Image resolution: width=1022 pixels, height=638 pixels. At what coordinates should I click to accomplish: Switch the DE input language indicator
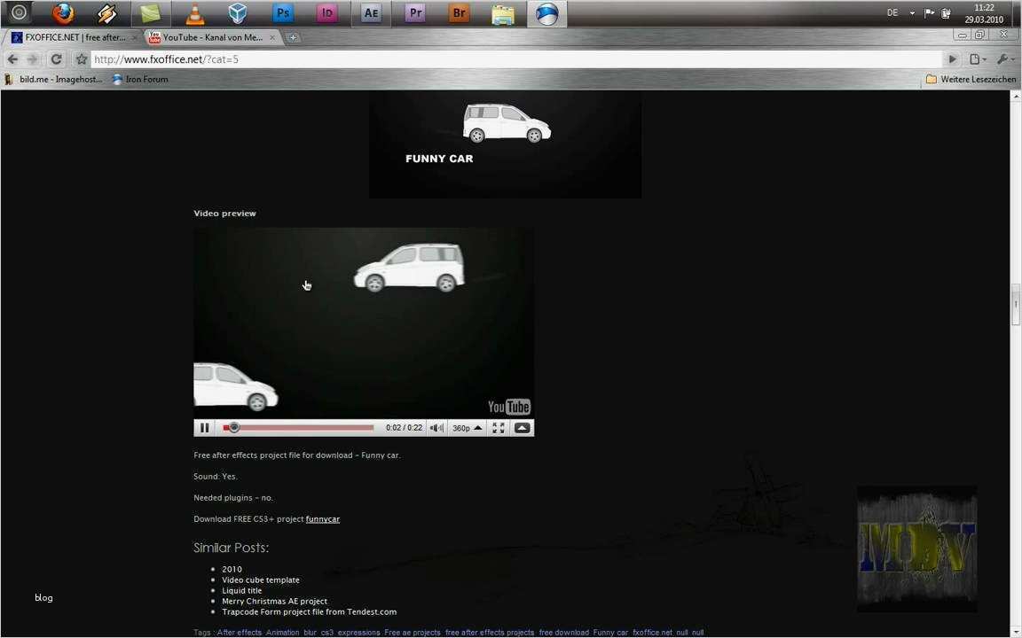pyautogui.click(x=892, y=12)
